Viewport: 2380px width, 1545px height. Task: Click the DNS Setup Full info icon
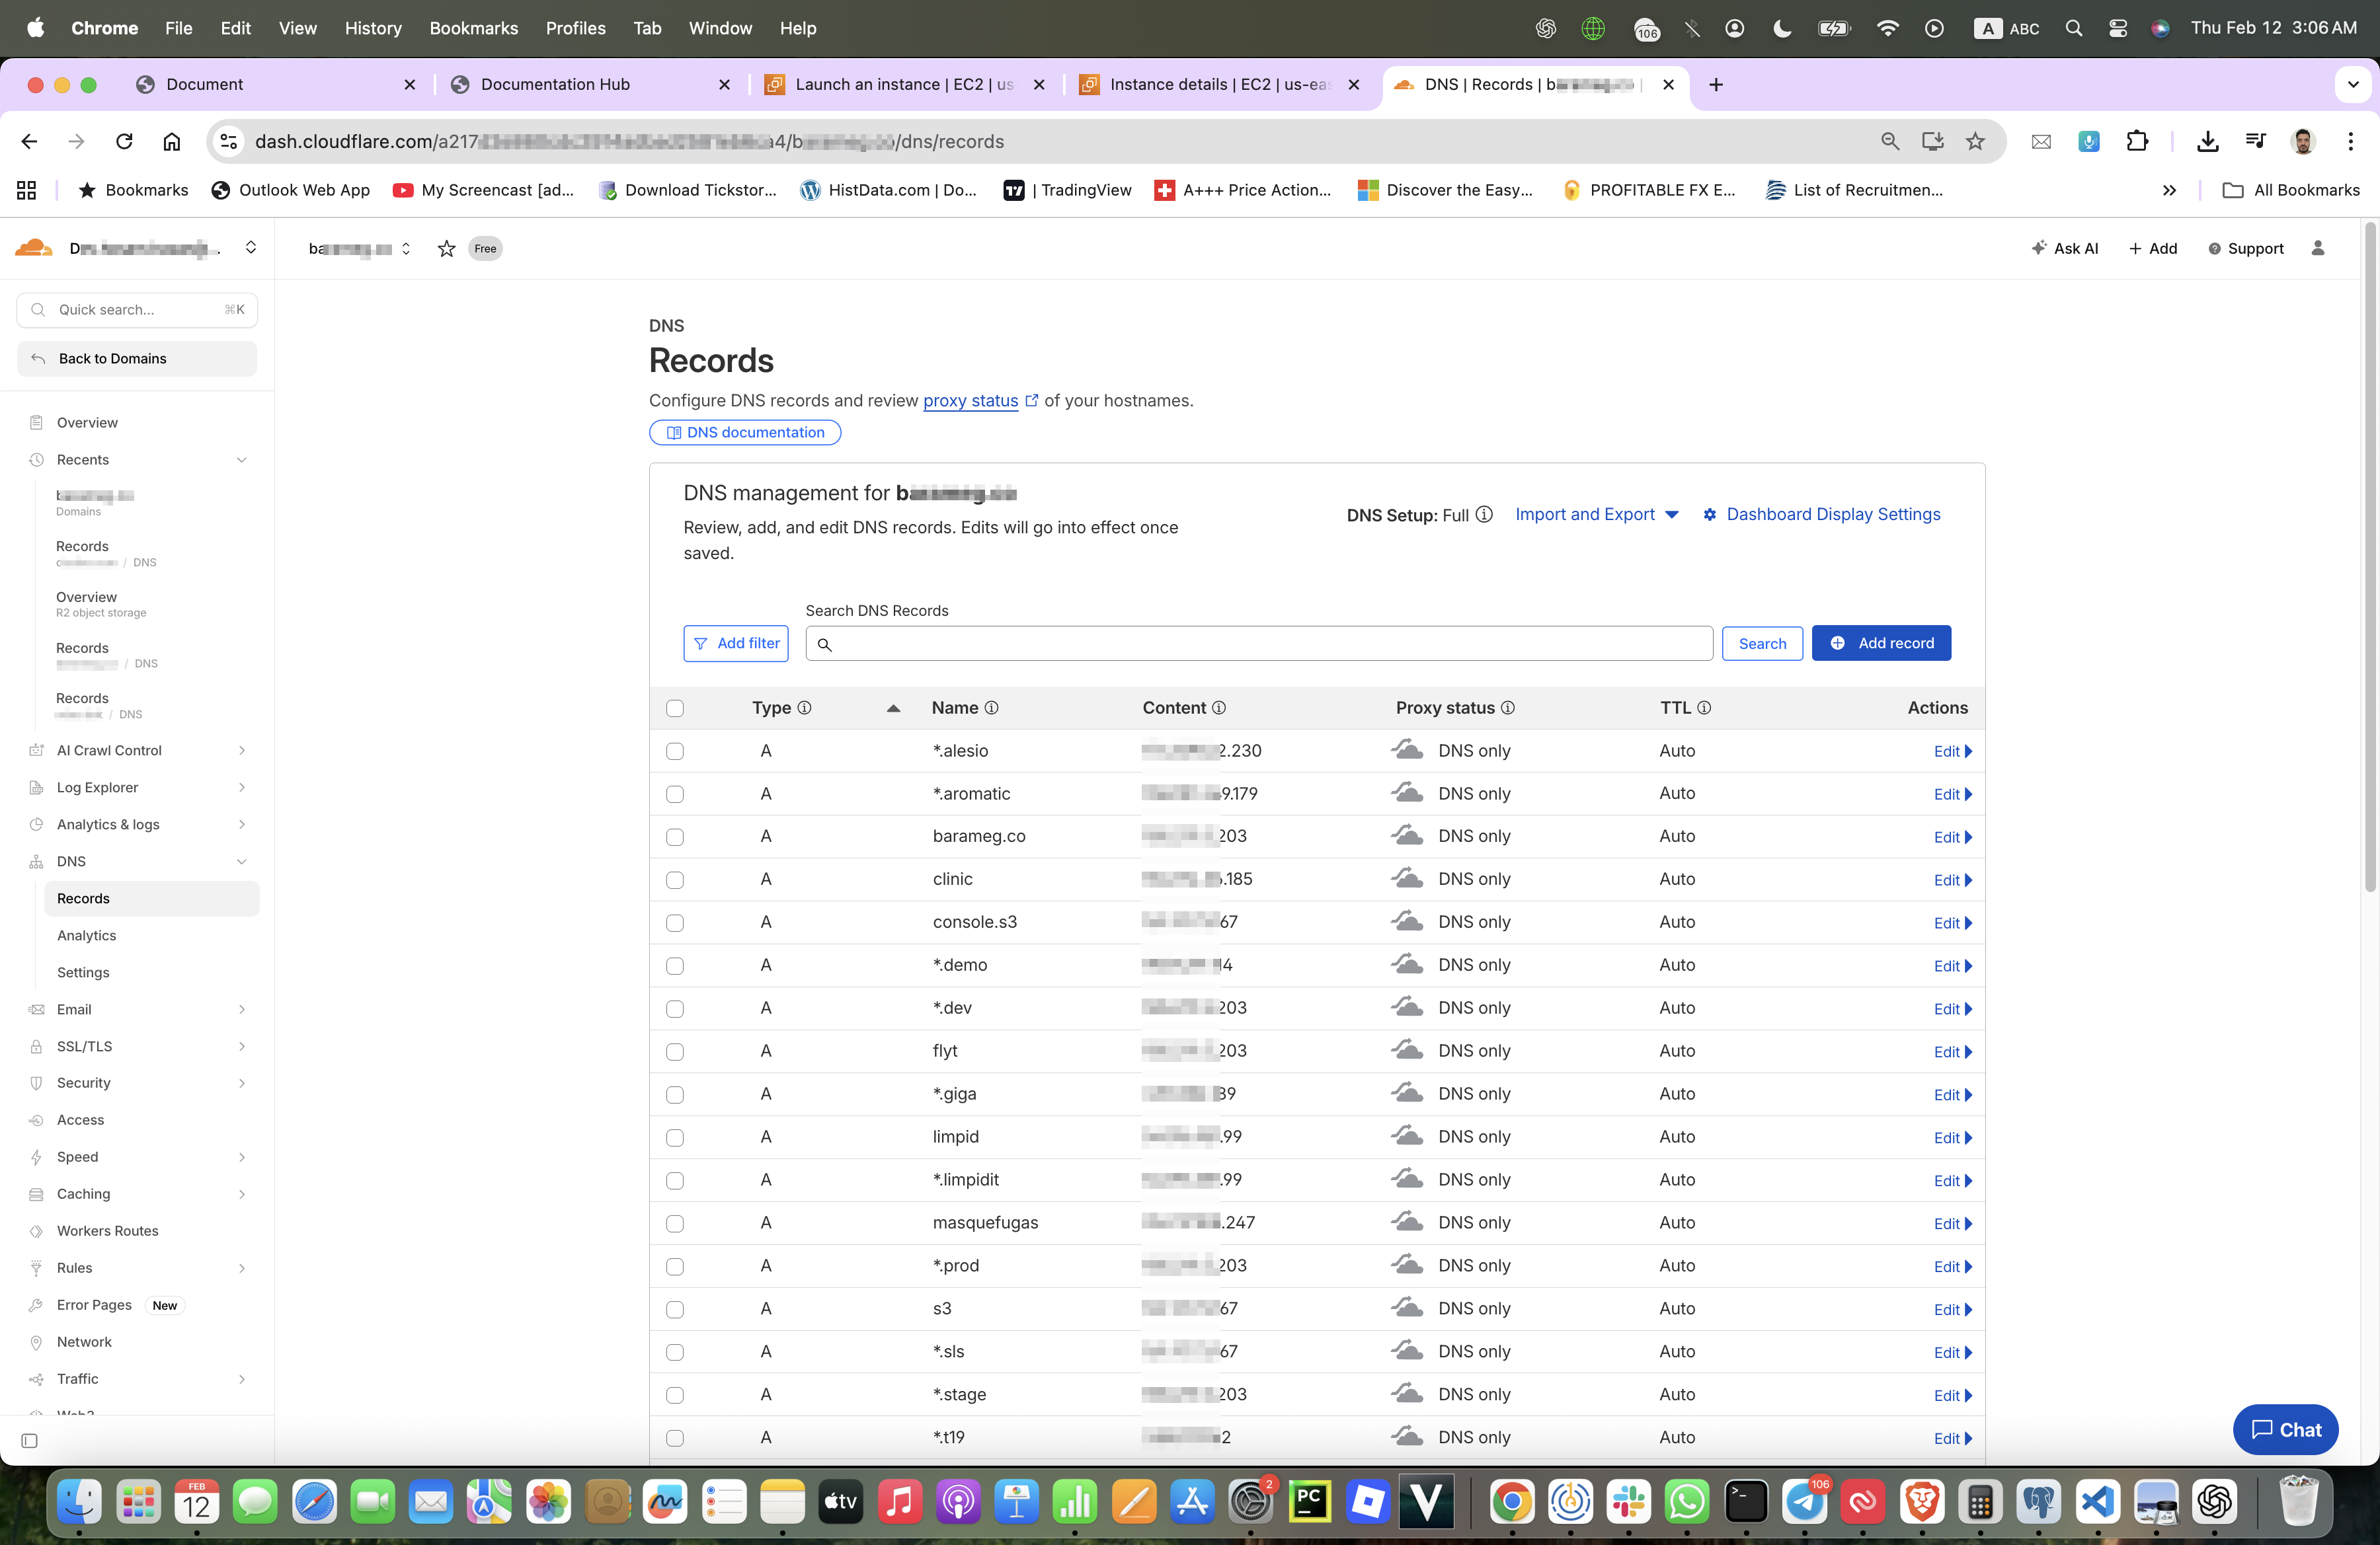[x=1484, y=515]
